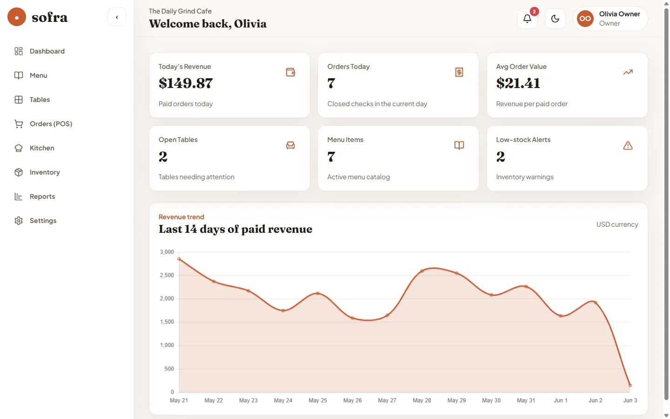Screen dimensions: 670x419
Task: Collapse the sidebar with the chevron button
Action: (x=117, y=17)
